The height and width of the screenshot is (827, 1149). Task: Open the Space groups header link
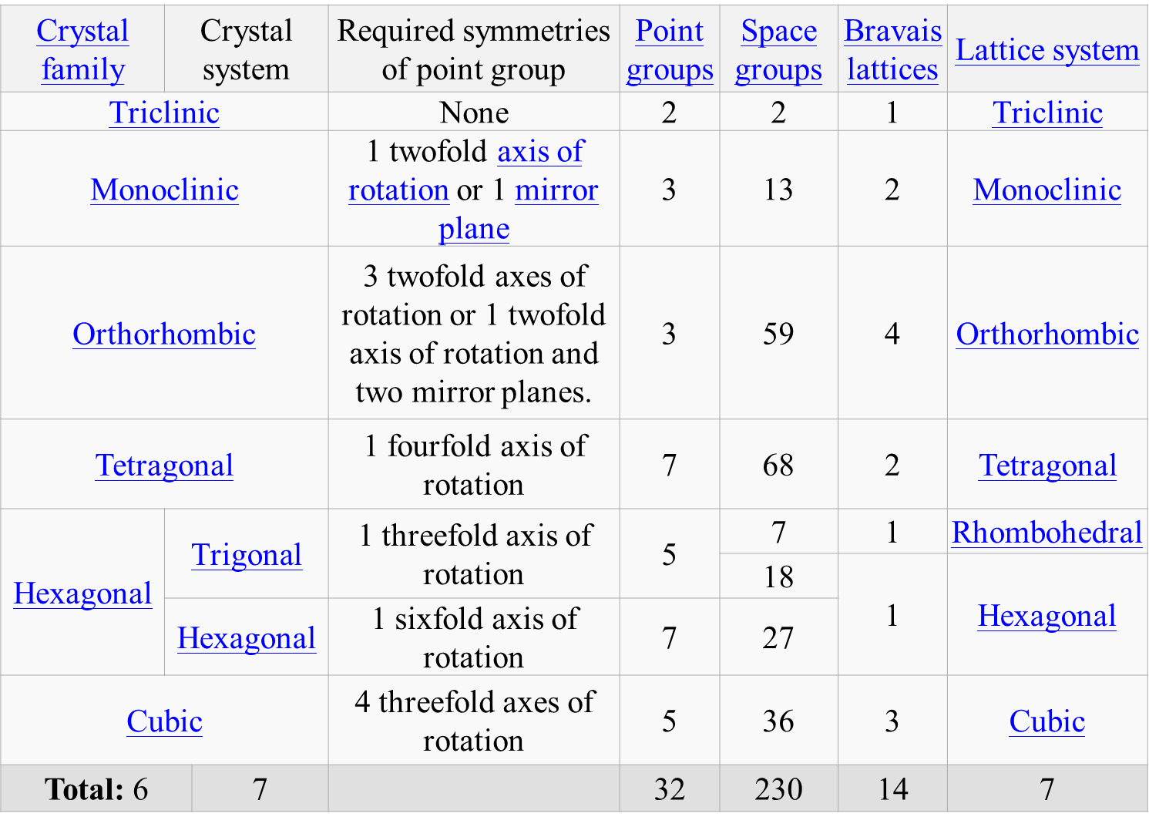pyautogui.click(x=778, y=49)
